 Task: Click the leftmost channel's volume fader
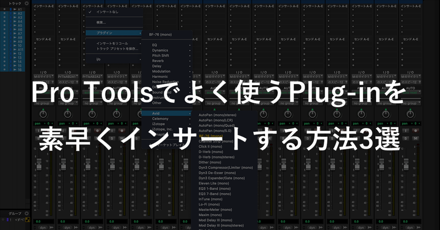(x=39, y=164)
